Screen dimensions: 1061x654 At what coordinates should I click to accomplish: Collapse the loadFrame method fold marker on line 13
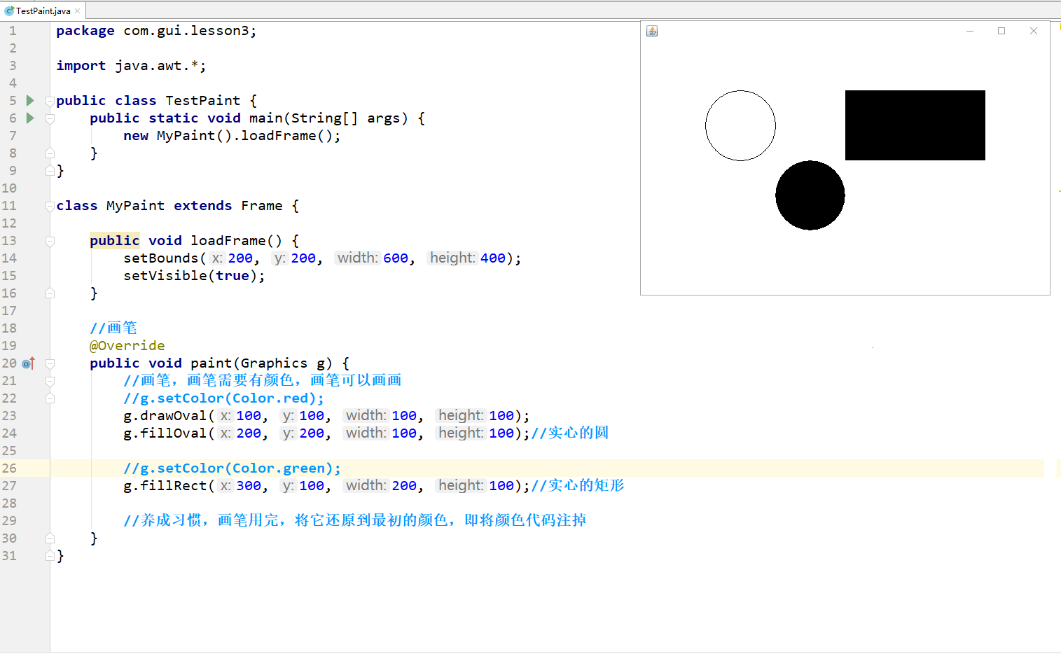[50, 241]
